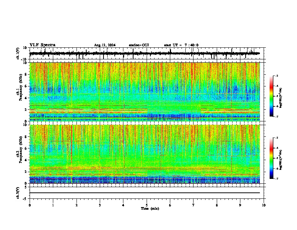Click the time axis tick label '0'
The height and width of the screenshot is (230, 297).
click(x=30, y=205)
